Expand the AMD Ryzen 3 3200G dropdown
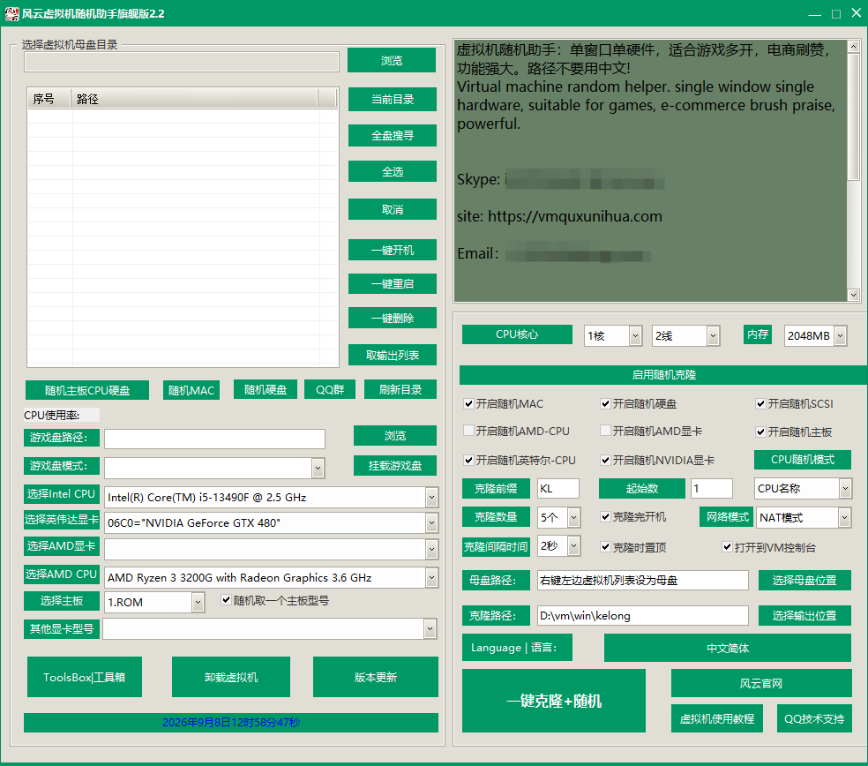Image resolution: width=868 pixels, height=766 pixels. coord(431,578)
